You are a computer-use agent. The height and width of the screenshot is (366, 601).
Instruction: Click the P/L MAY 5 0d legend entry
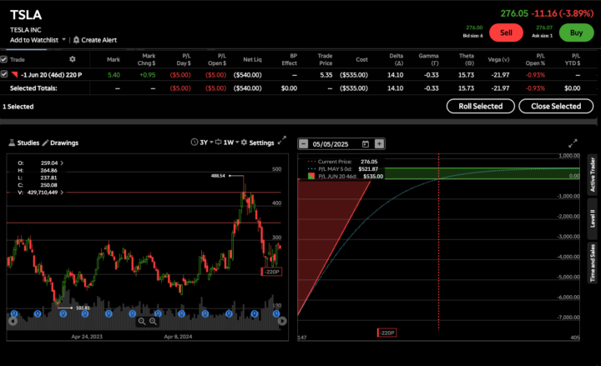tap(343, 169)
